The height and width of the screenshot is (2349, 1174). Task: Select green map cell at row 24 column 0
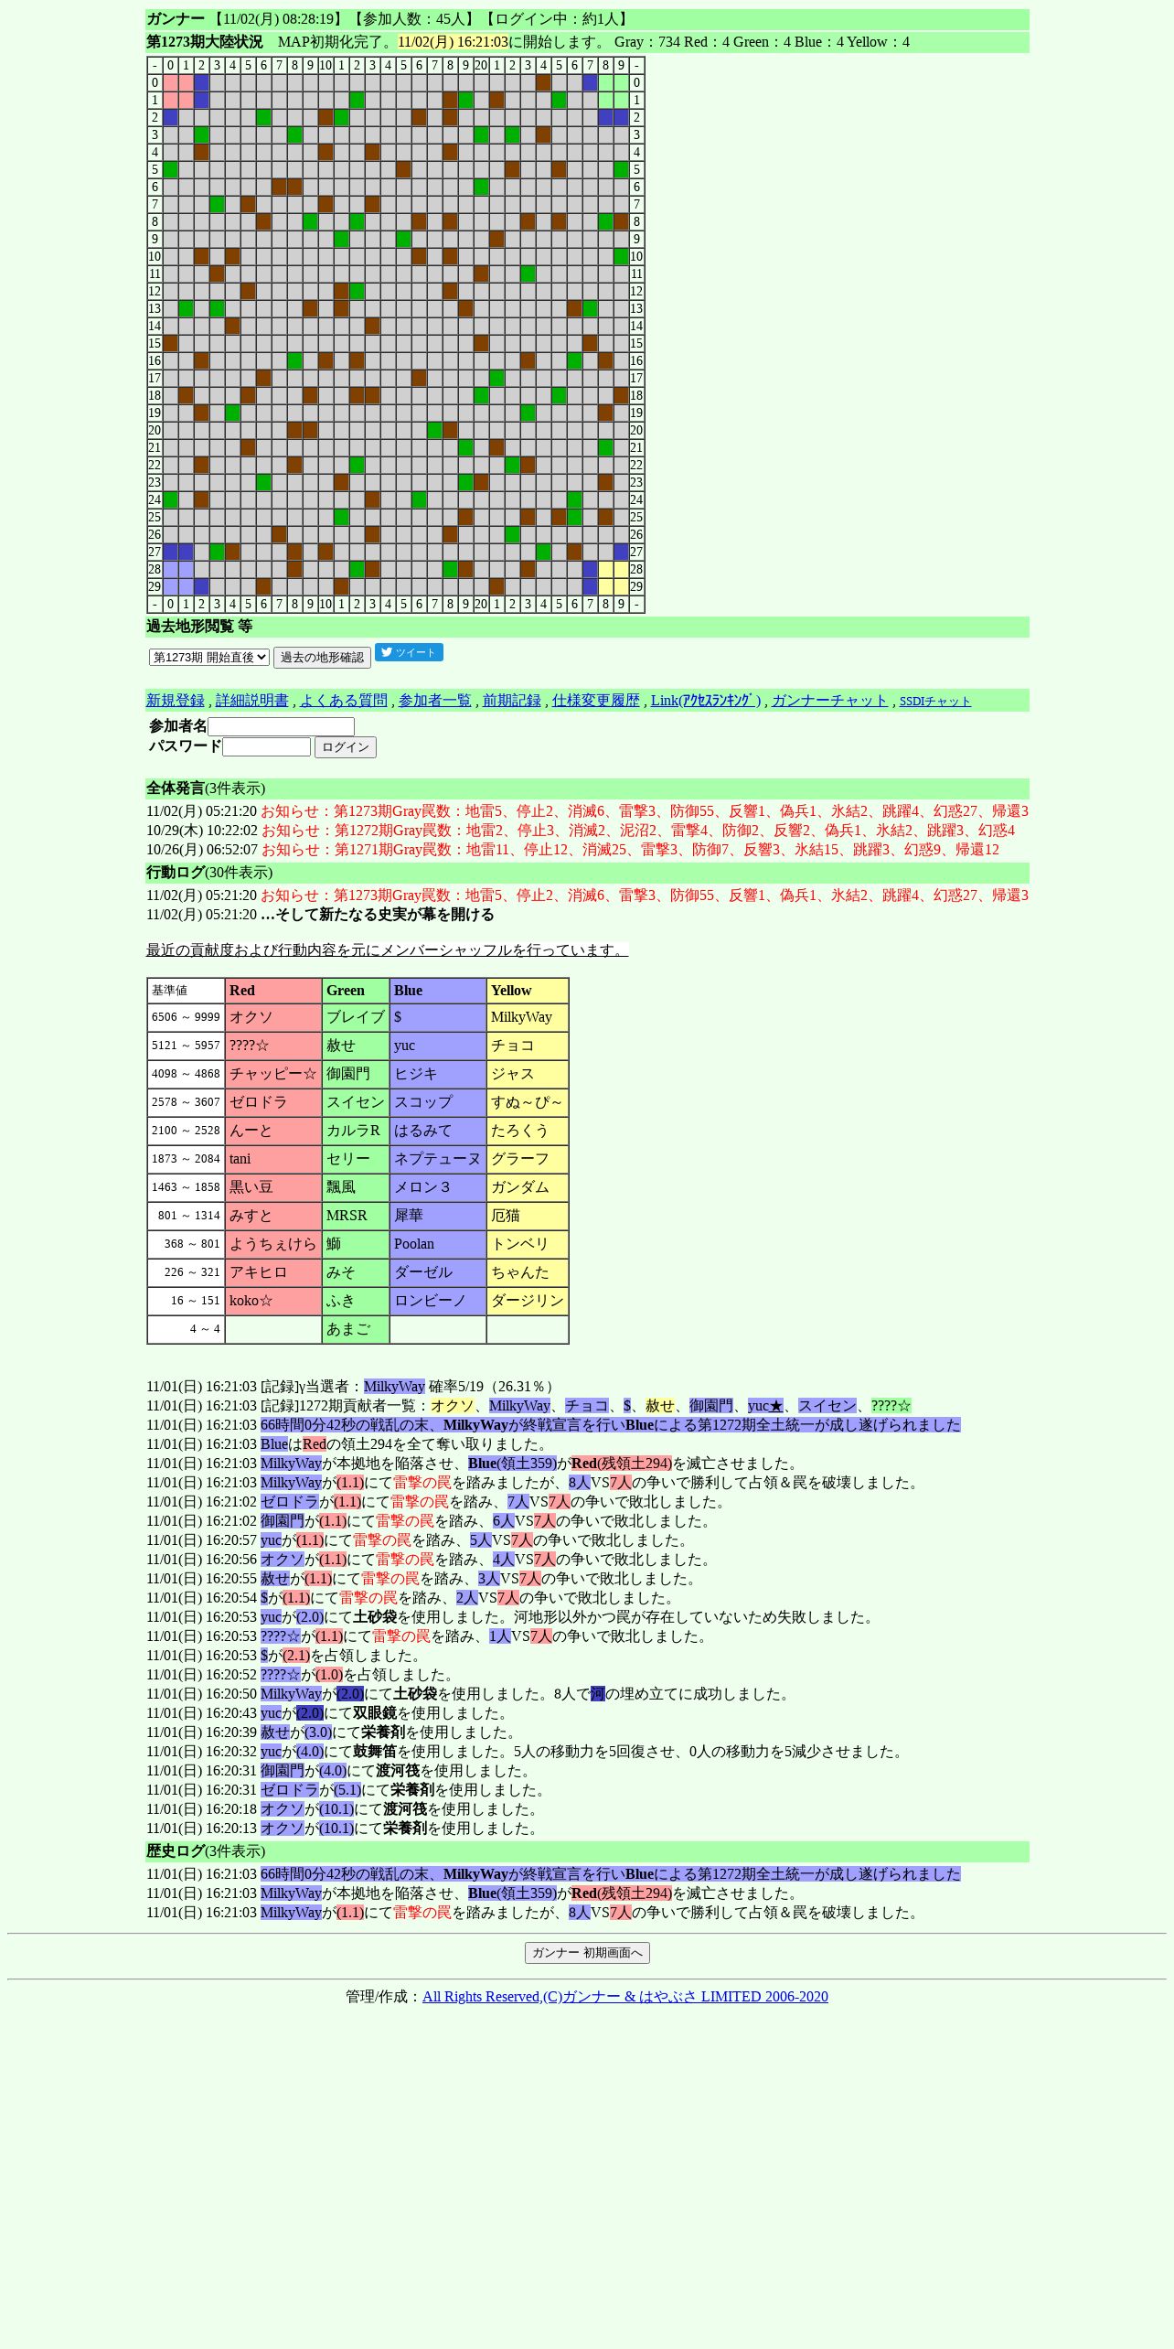(x=171, y=500)
